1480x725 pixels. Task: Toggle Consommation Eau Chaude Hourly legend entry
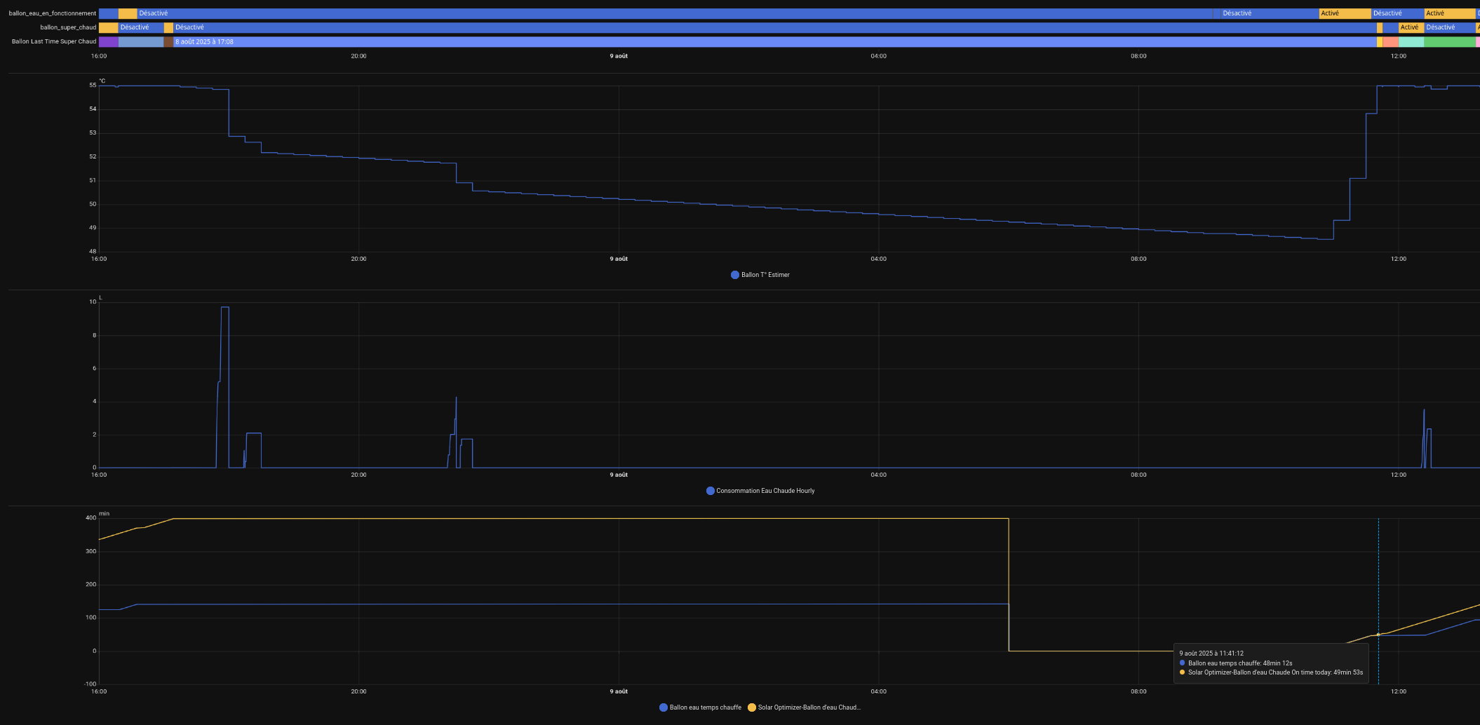pos(760,491)
